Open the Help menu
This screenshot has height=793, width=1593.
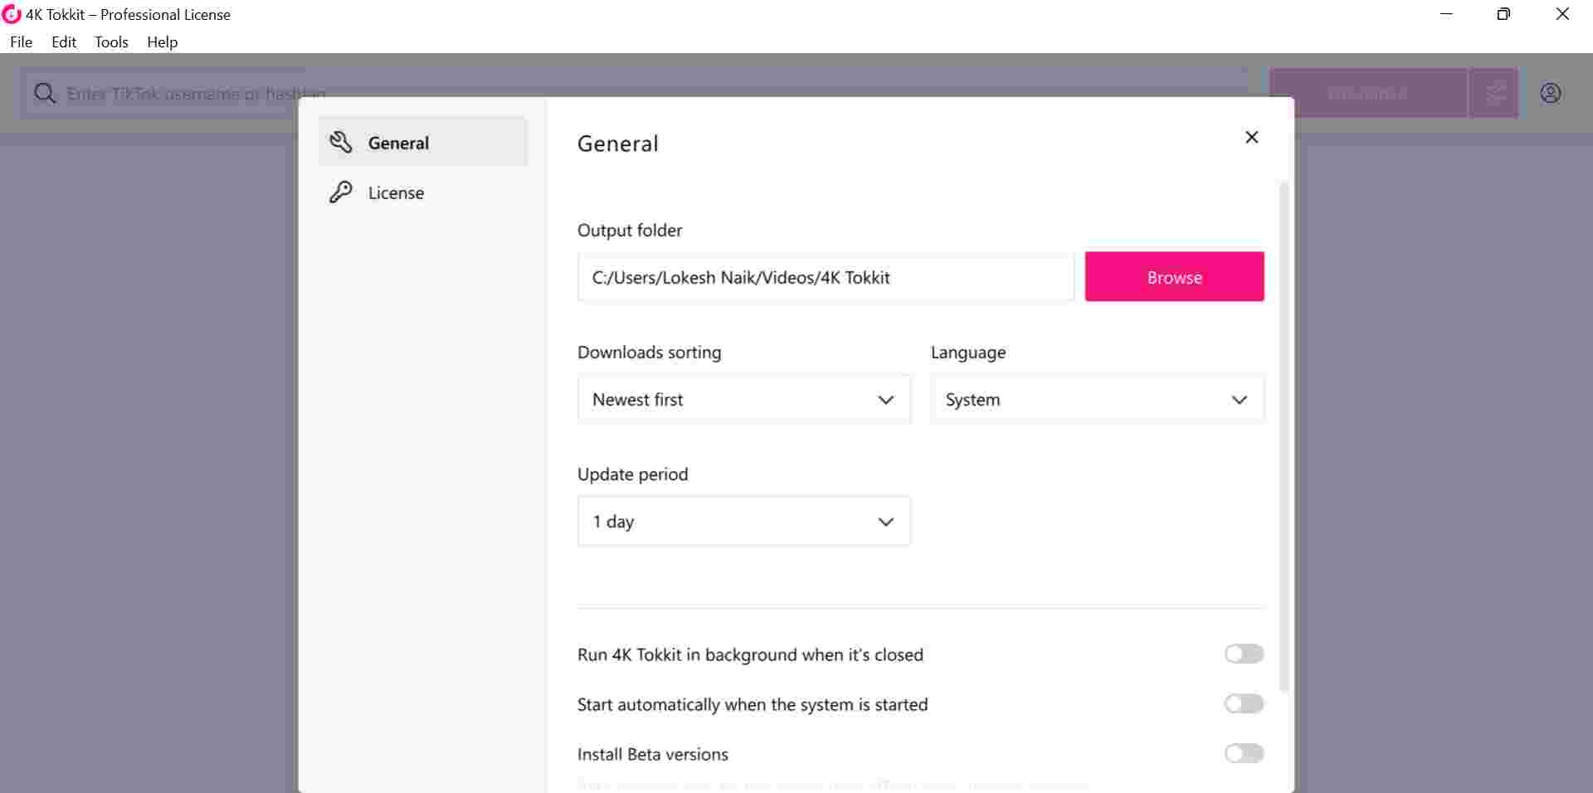point(163,41)
